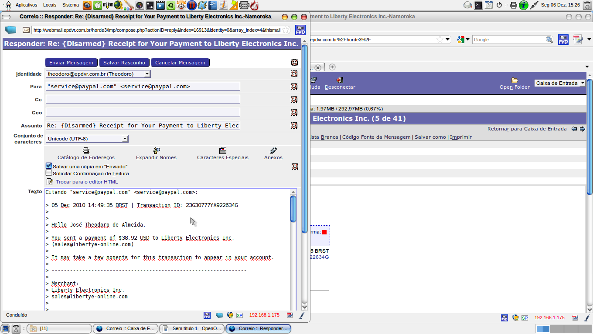
Task: Toggle 'Salvar uma cópia em Enviado' checkbox
Action: (x=49, y=166)
